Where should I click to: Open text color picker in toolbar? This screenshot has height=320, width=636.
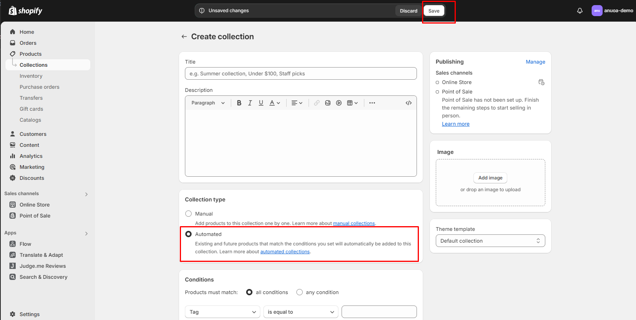274,103
